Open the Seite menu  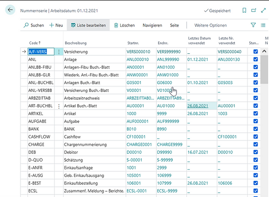point(174,25)
